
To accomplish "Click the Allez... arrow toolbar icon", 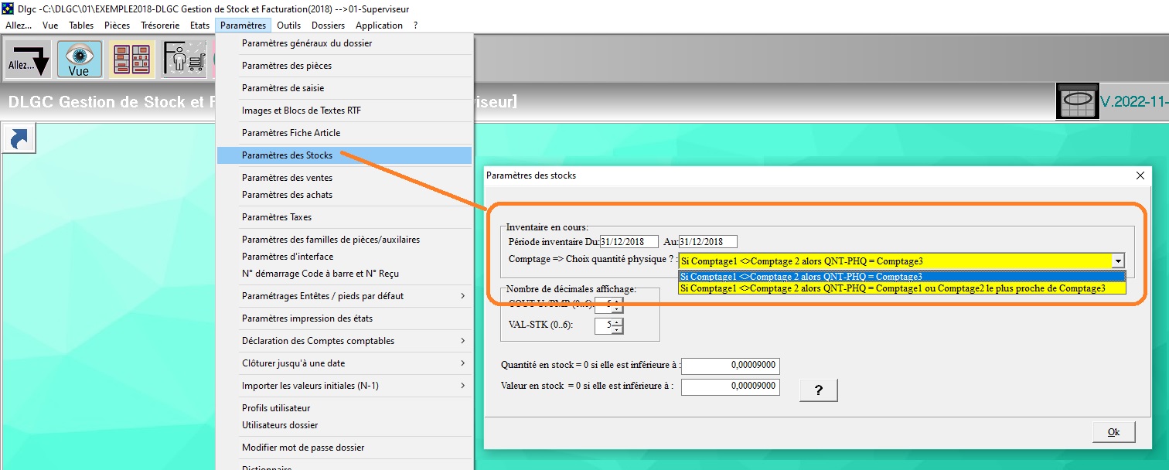I will click(x=29, y=60).
